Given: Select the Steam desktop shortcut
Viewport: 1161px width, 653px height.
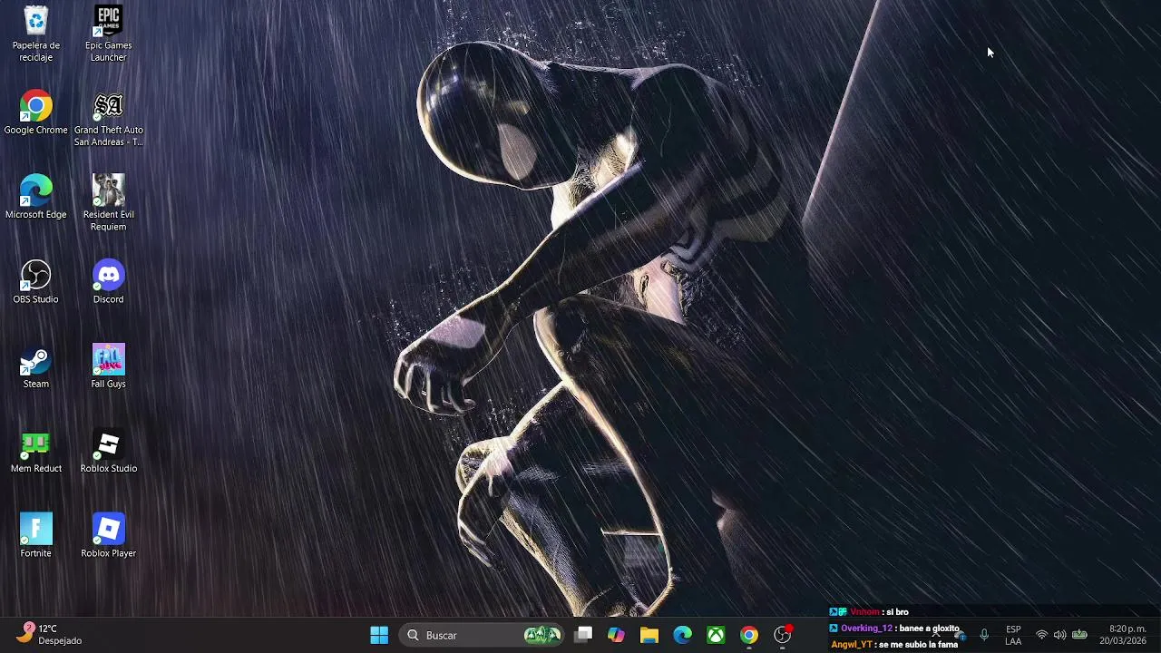Looking at the screenshot, I should point(36,366).
